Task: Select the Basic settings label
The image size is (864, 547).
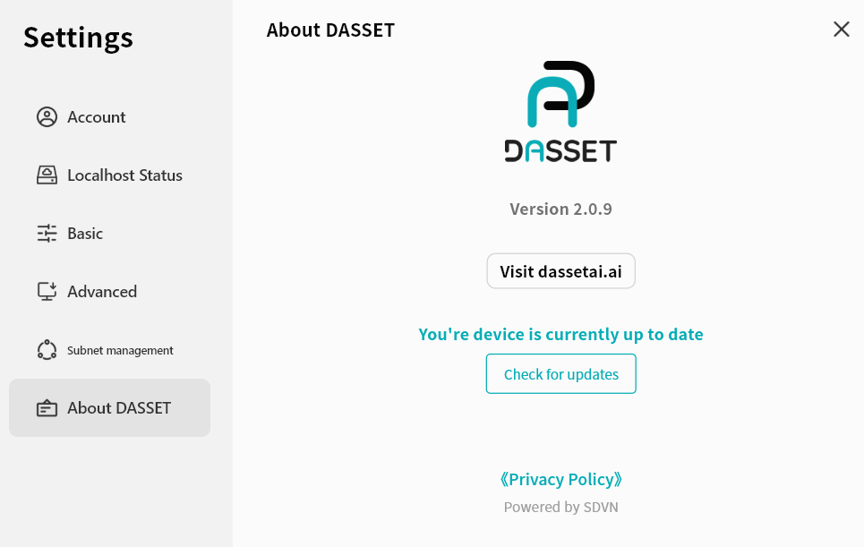Action: (x=85, y=234)
